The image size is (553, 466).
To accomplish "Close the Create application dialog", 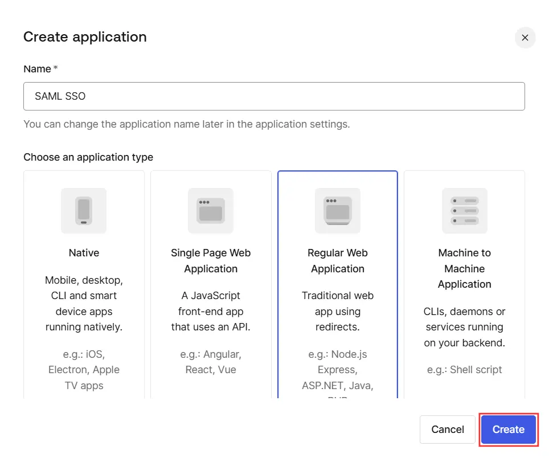I will (525, 38).
